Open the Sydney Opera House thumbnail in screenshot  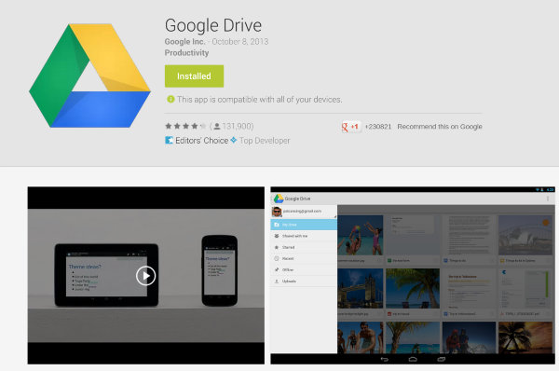[525, 235]
